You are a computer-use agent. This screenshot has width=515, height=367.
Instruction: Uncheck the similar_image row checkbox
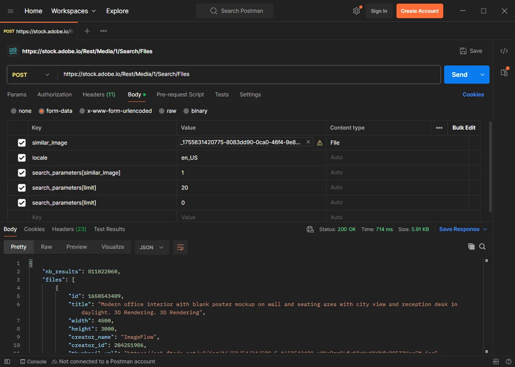pos(22,143)
